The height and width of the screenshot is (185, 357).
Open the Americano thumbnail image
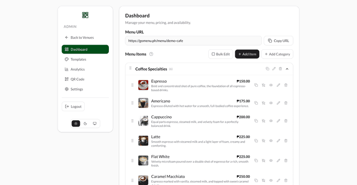click(x=143, y=103)
